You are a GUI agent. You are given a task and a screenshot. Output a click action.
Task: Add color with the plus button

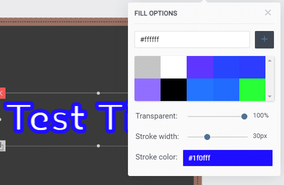point(264,39)
